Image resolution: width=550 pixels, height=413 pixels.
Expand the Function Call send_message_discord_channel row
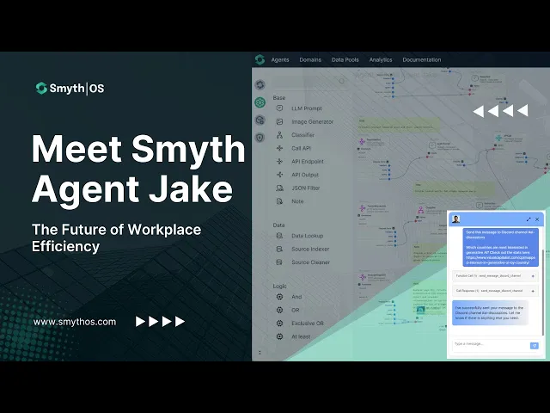coord(495,276)
